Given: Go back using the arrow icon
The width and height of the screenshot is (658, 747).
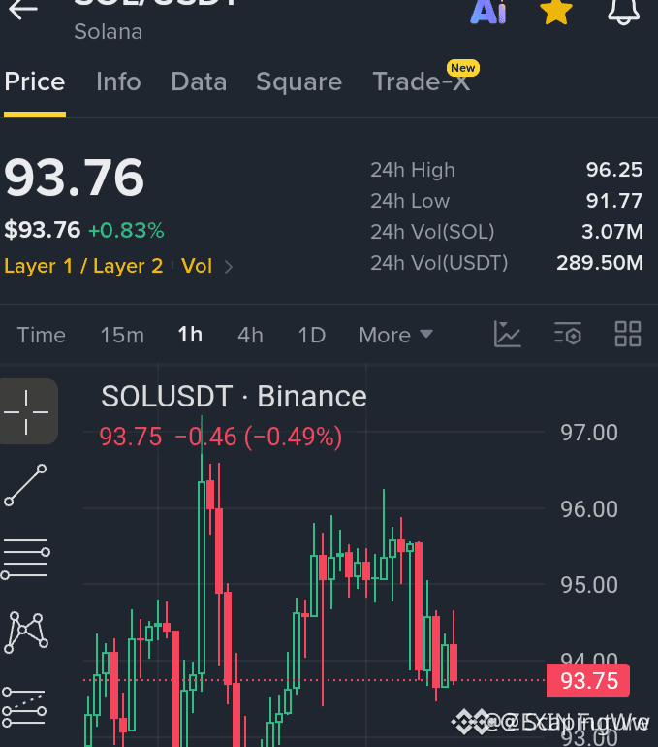Looking at the screenshot, I should tap(23, 9).
